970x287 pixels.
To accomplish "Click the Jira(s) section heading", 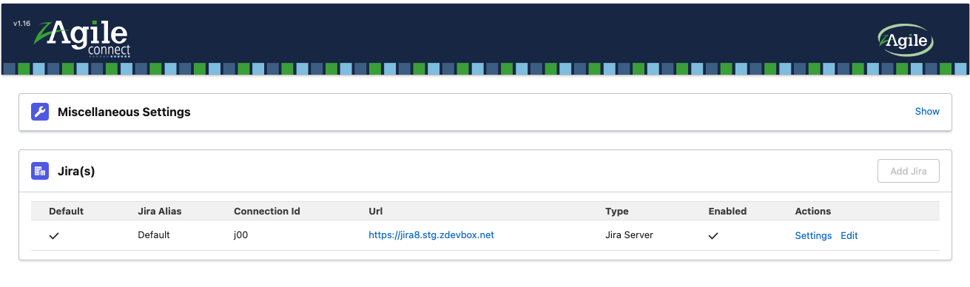I will click(76, 172).
